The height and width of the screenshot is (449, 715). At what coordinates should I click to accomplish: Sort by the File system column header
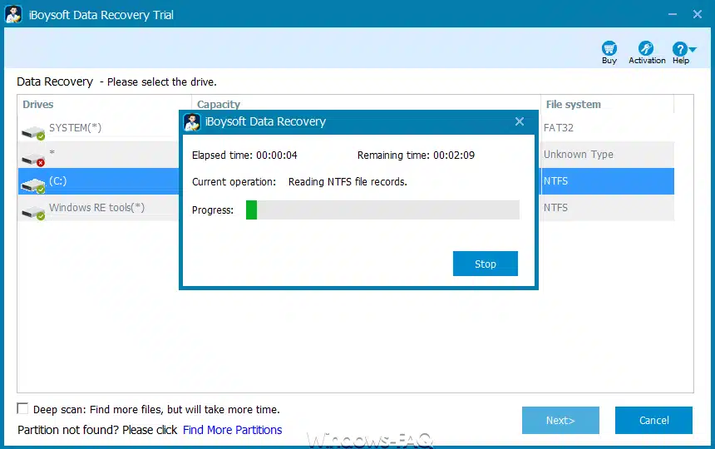(573, 105)
